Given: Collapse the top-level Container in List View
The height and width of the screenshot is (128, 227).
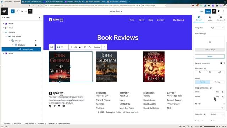Looking at the screenshot, I should point(3,32).
